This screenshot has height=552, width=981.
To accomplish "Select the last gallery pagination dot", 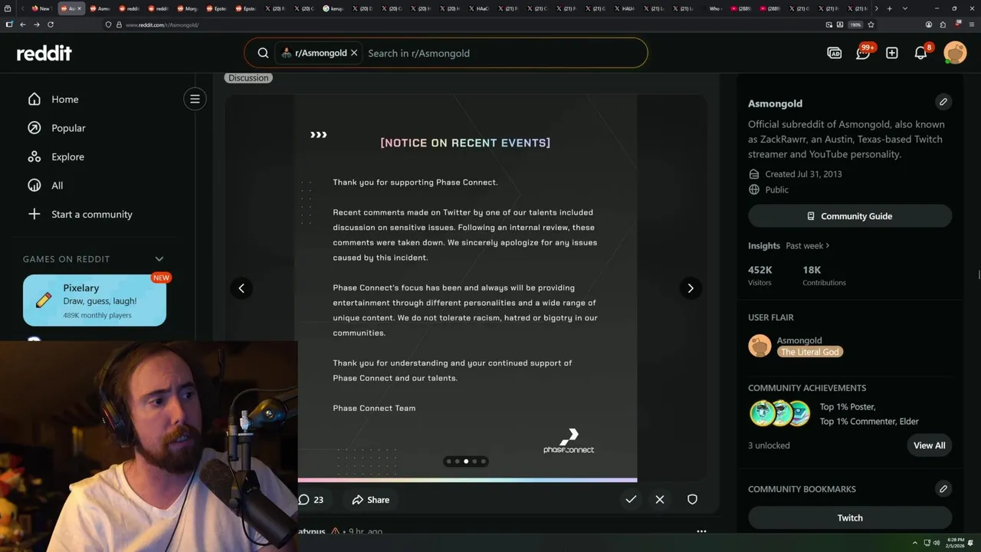I will tap(483, 462).
